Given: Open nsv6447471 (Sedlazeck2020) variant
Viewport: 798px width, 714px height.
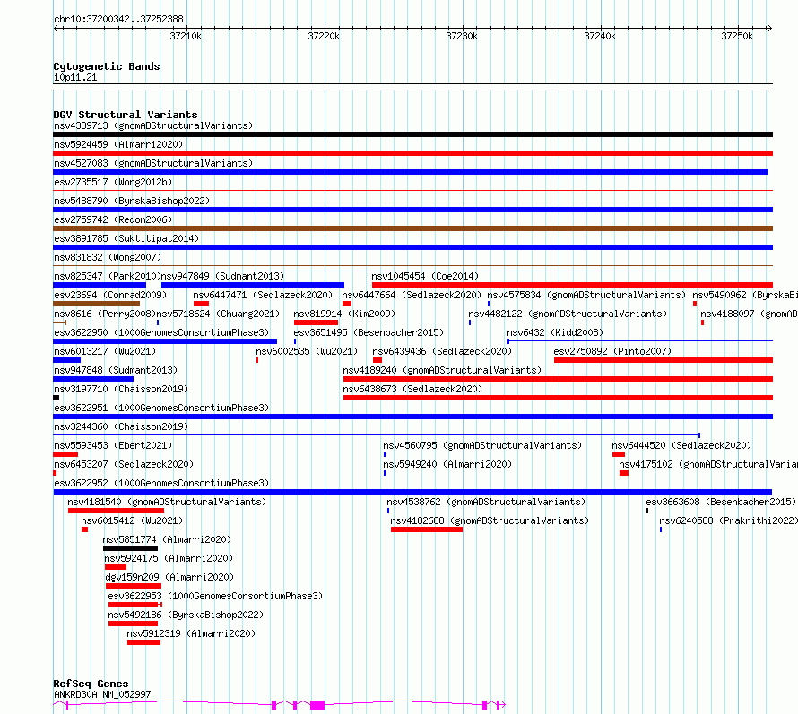Looking at the screenshot, I should (x=263, y=295).
